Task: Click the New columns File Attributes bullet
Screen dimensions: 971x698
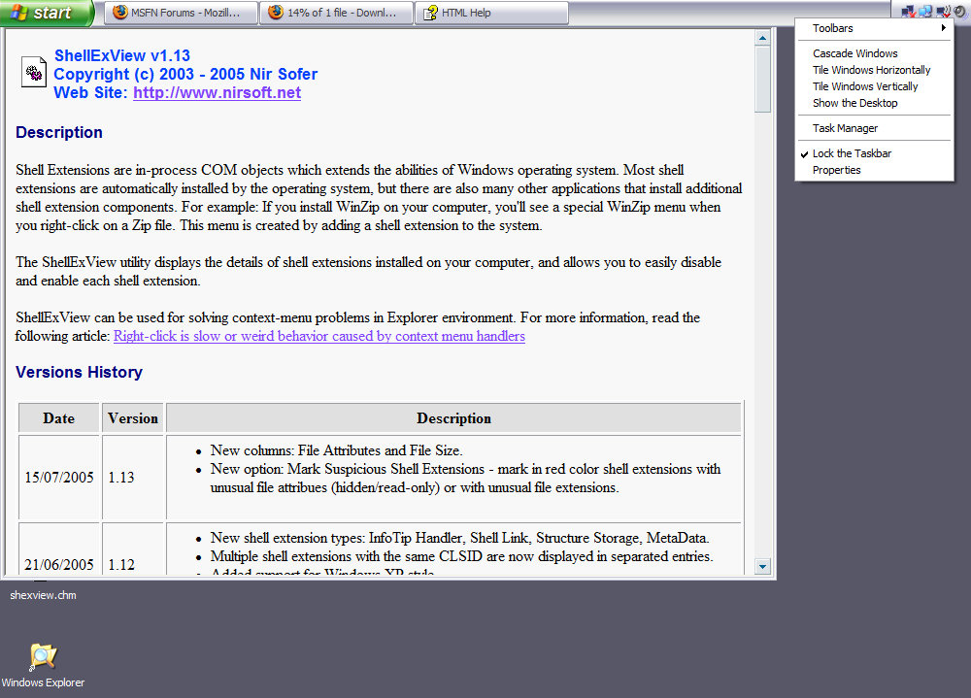Action: (336, 450)
